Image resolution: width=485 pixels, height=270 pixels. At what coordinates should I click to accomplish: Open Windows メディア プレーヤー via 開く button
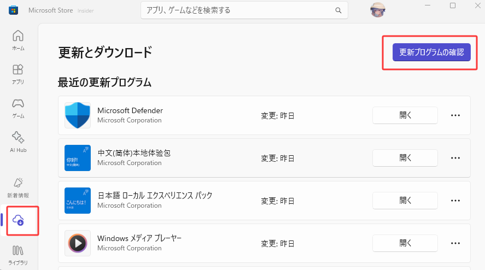(405, 243)
